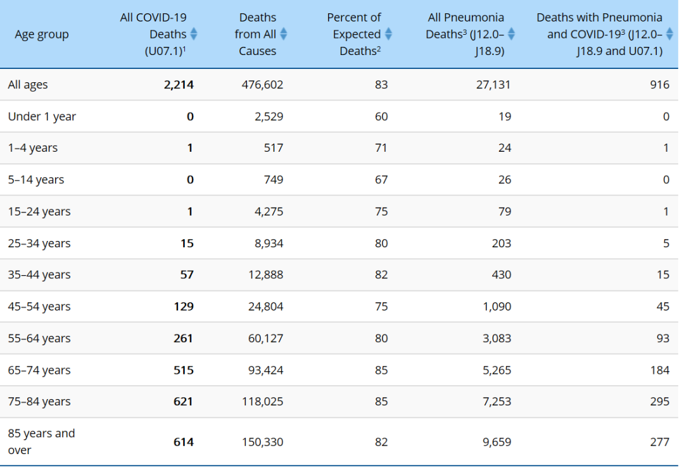Click the 24,804 deaths value

[266, 306]
